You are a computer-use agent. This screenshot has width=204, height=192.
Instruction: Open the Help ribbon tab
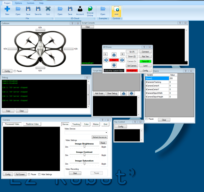click(41, 3)
